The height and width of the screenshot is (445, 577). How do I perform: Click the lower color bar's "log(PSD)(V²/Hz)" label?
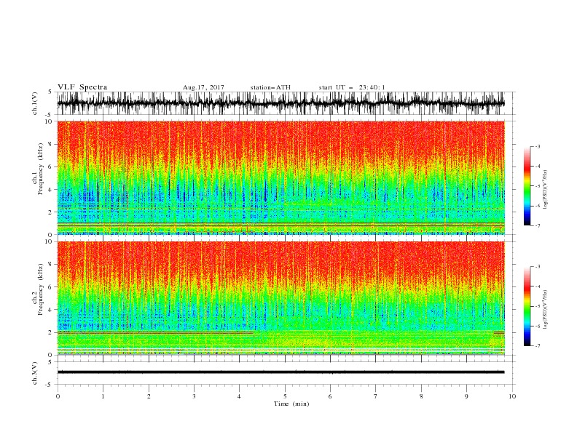coord(545,309)
